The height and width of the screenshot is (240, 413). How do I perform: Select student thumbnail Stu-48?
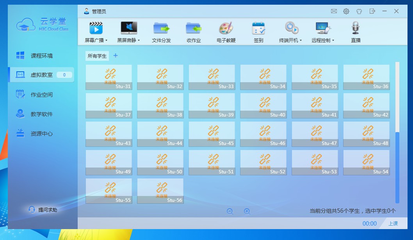coord(366,134)
